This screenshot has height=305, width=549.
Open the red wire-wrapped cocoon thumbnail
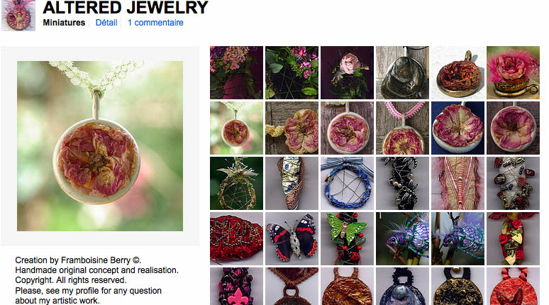tap(236, 238)
